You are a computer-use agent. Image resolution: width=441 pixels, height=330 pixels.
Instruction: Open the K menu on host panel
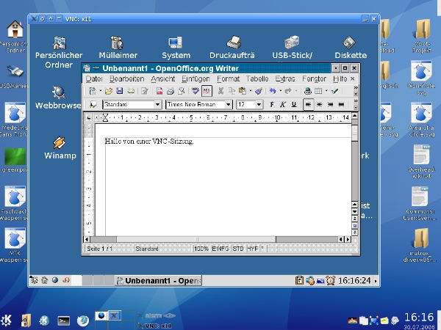(6, 320)
